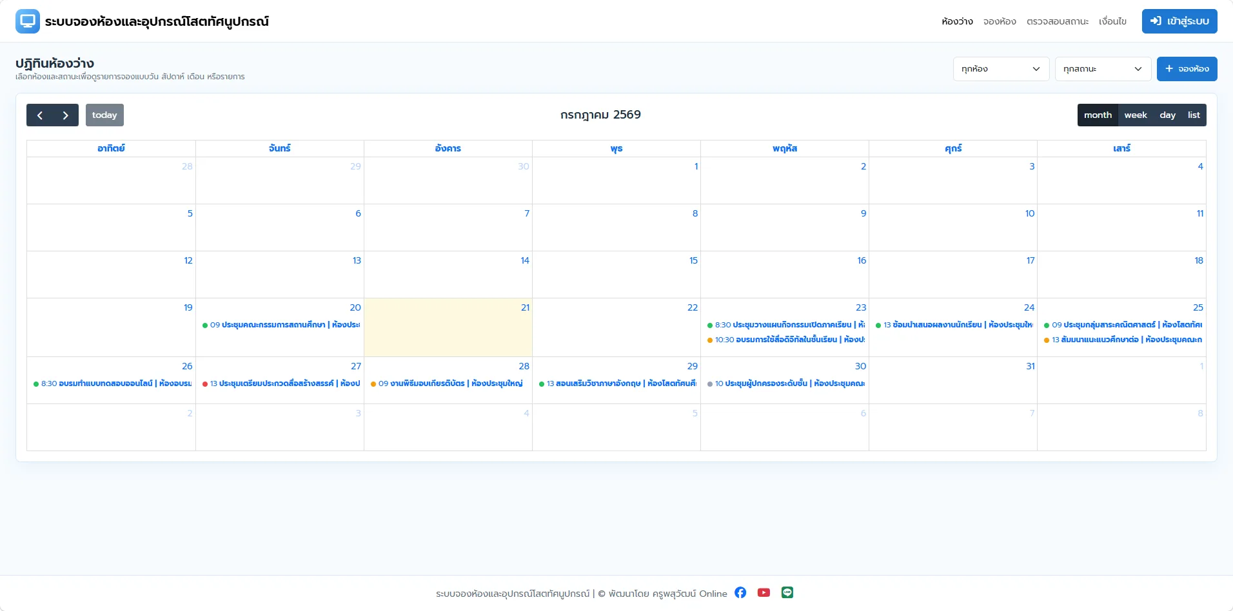Expand the ทุกสถานะ status dropdown

[x=1103, y=69]
